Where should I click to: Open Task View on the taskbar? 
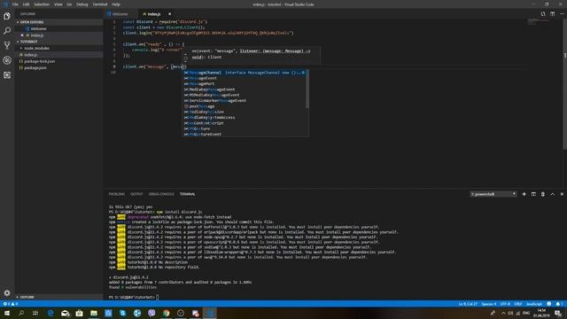click(35, 313)
